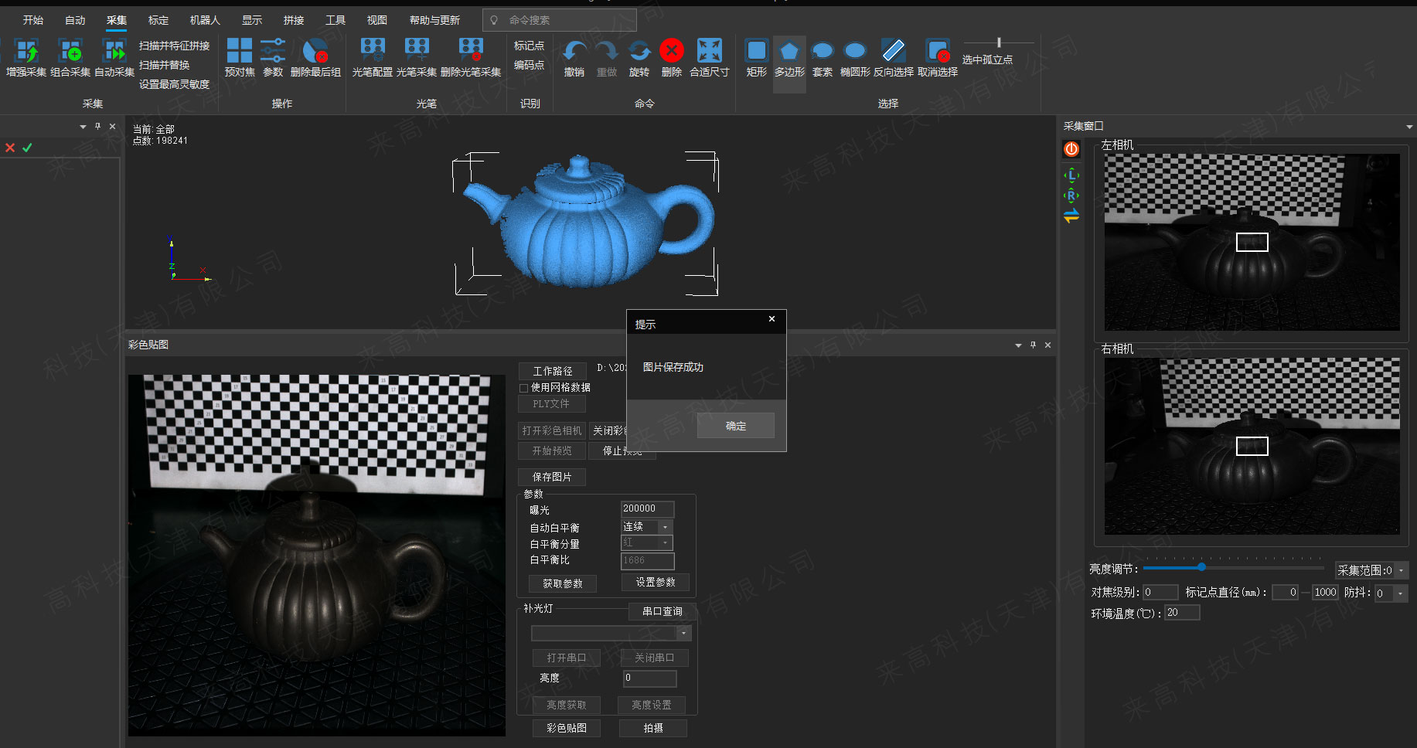This screenshot has width=1417, height=748.
Task: Open the 采集范围 dropdown
Action: pos(1401,571)
